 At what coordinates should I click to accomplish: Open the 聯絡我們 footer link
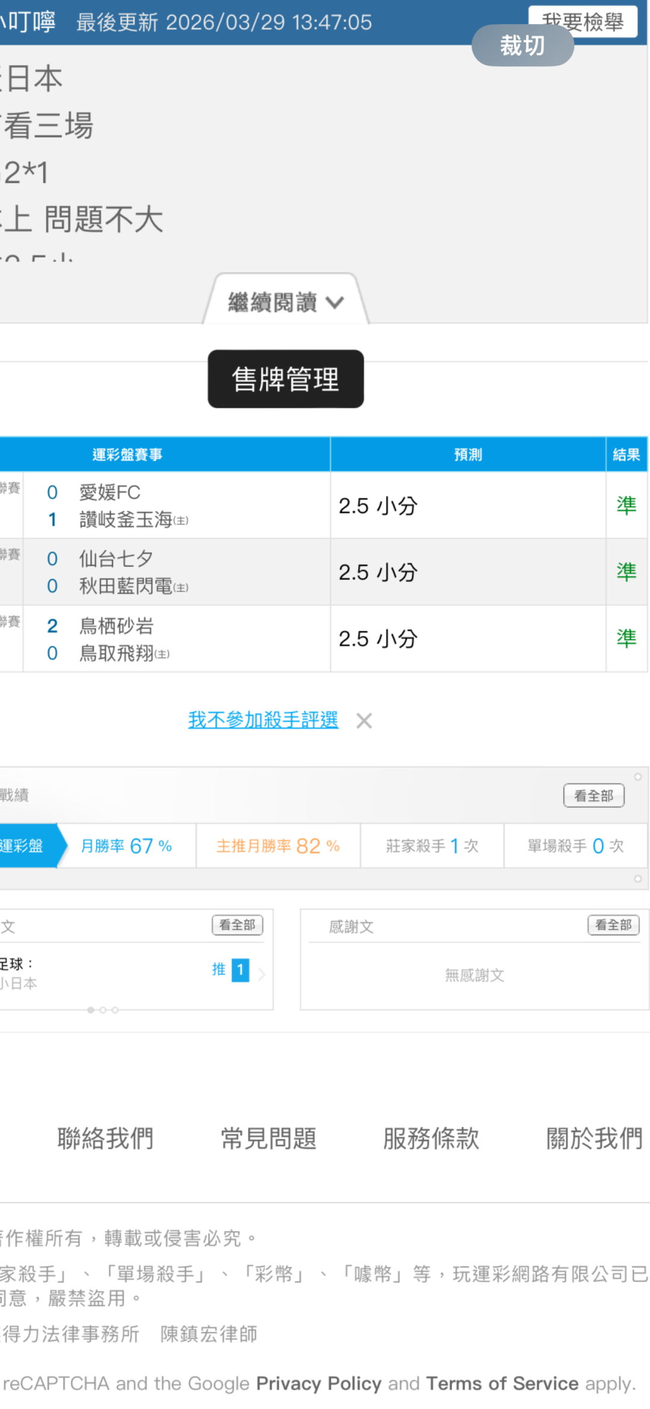106,1138
